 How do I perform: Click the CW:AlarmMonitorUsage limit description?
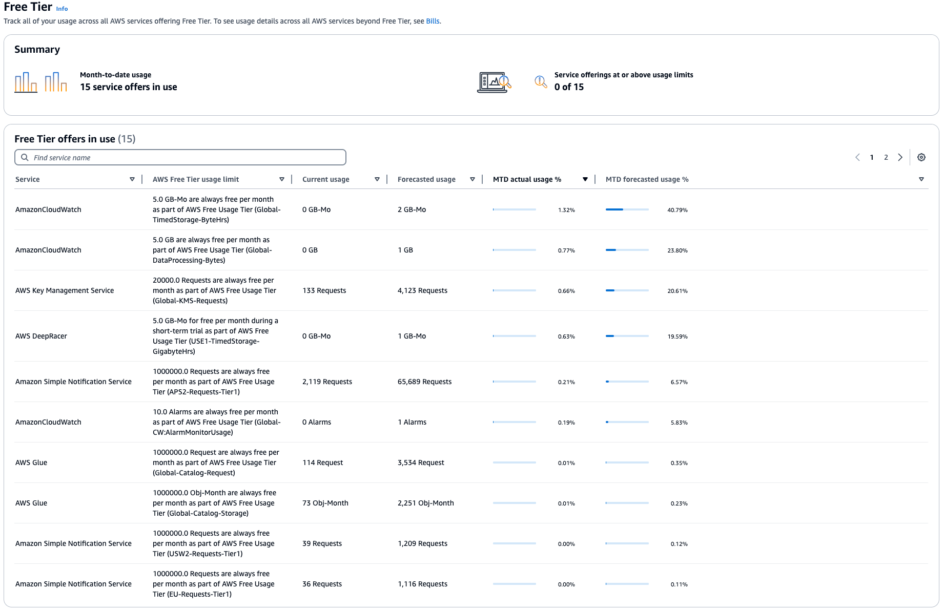[x=216, y=422]
